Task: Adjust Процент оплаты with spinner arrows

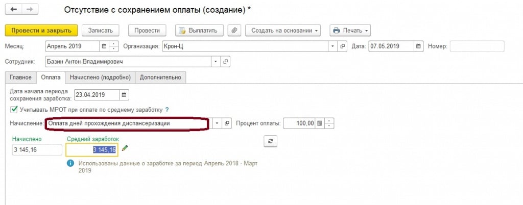Action: (x=329, y=123)
